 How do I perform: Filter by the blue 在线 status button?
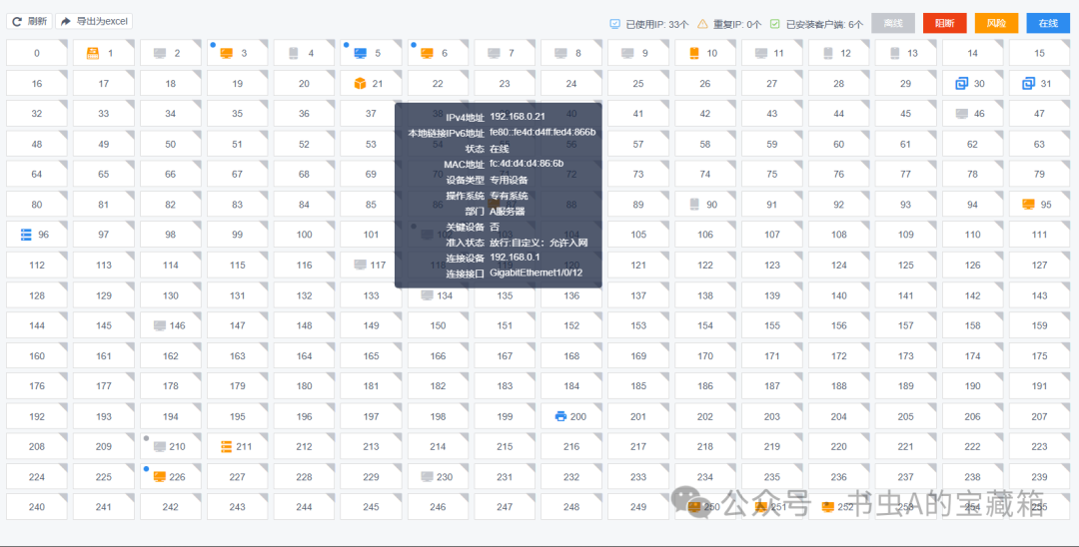tap(1048, 23)
